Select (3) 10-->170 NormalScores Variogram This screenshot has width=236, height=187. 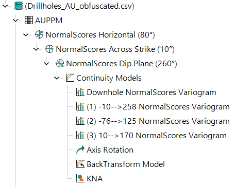157,136
